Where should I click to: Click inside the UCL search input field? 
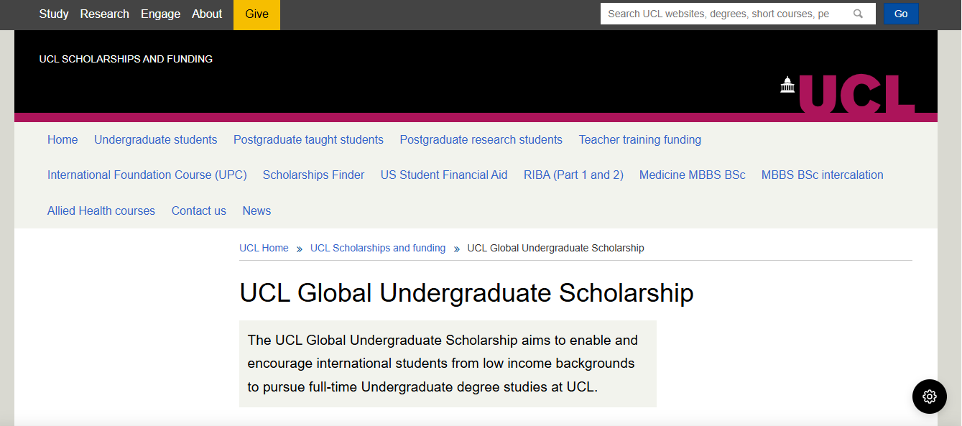[726, 13]
